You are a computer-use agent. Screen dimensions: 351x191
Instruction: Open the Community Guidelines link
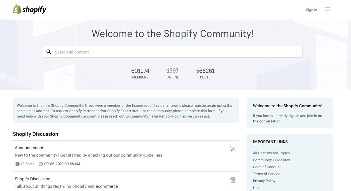(x=271, y=160)
